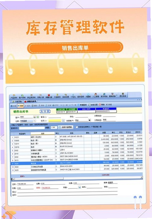
Task: Click the 运费 freight field
Action: click(x=53, y=183)
